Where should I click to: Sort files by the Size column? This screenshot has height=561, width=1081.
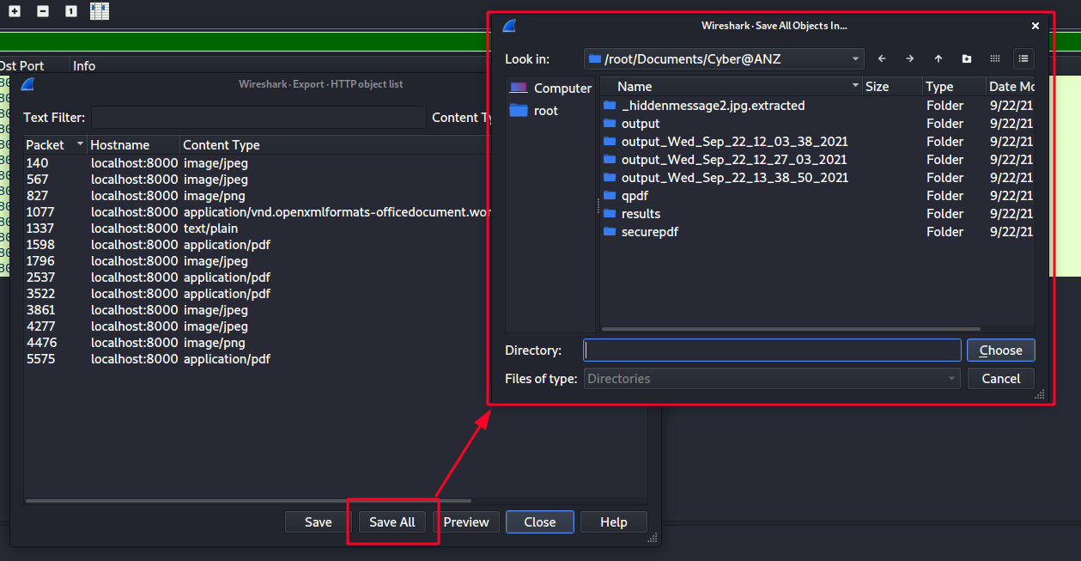891,86
